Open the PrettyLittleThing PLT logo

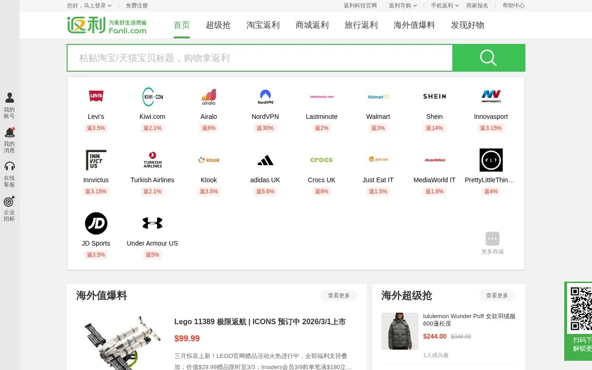click(491, 160)
